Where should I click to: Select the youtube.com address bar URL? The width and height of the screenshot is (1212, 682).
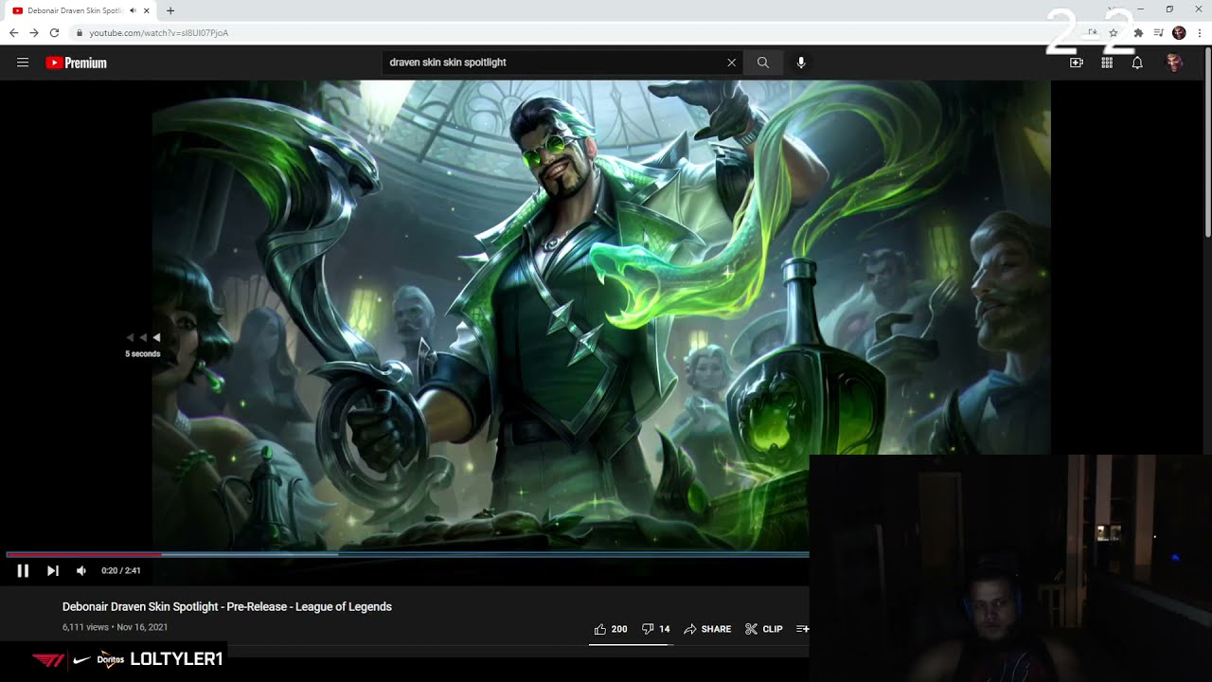coord(159,32)
